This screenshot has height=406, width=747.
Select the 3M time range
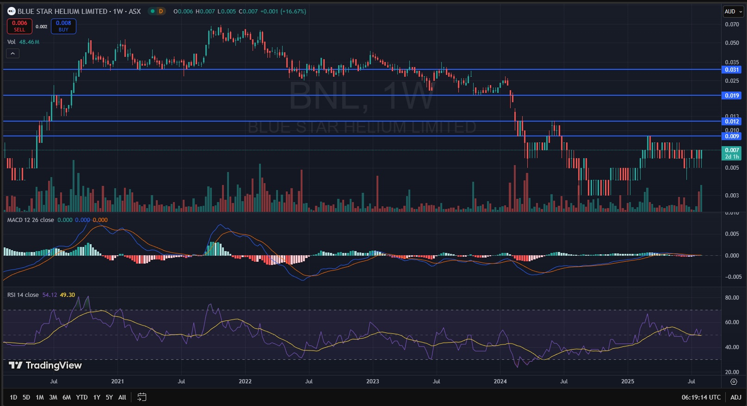coord(53,397)
